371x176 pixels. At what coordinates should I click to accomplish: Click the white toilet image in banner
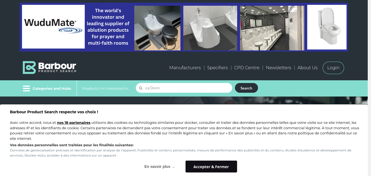click(x=327, y=27)
